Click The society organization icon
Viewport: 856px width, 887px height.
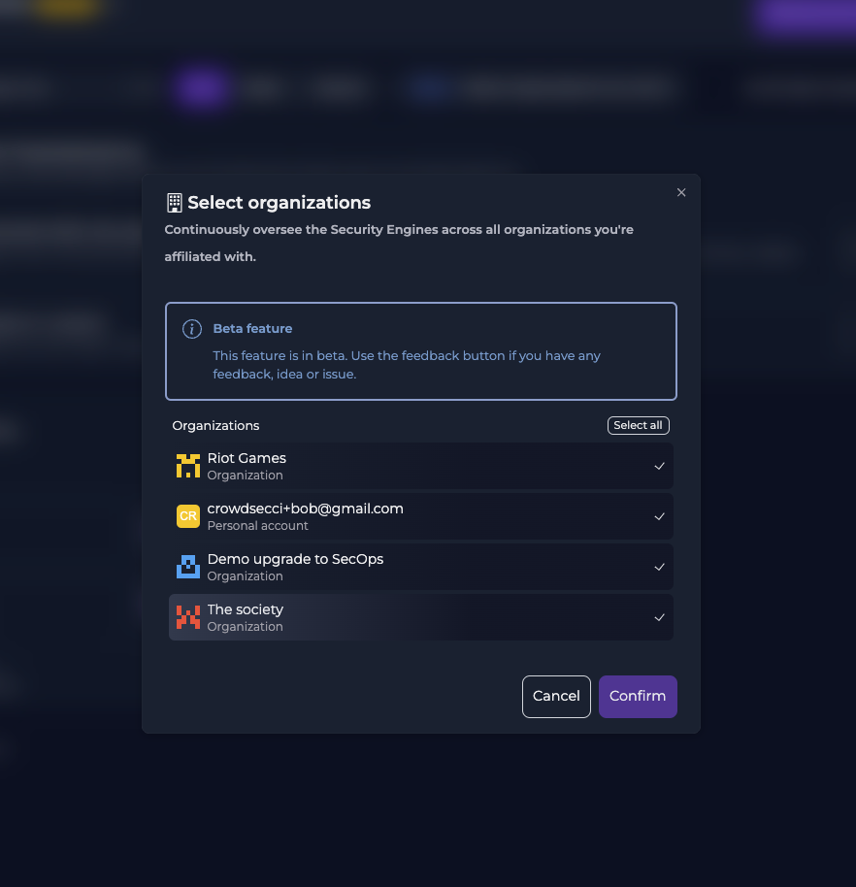click(188, 617)
